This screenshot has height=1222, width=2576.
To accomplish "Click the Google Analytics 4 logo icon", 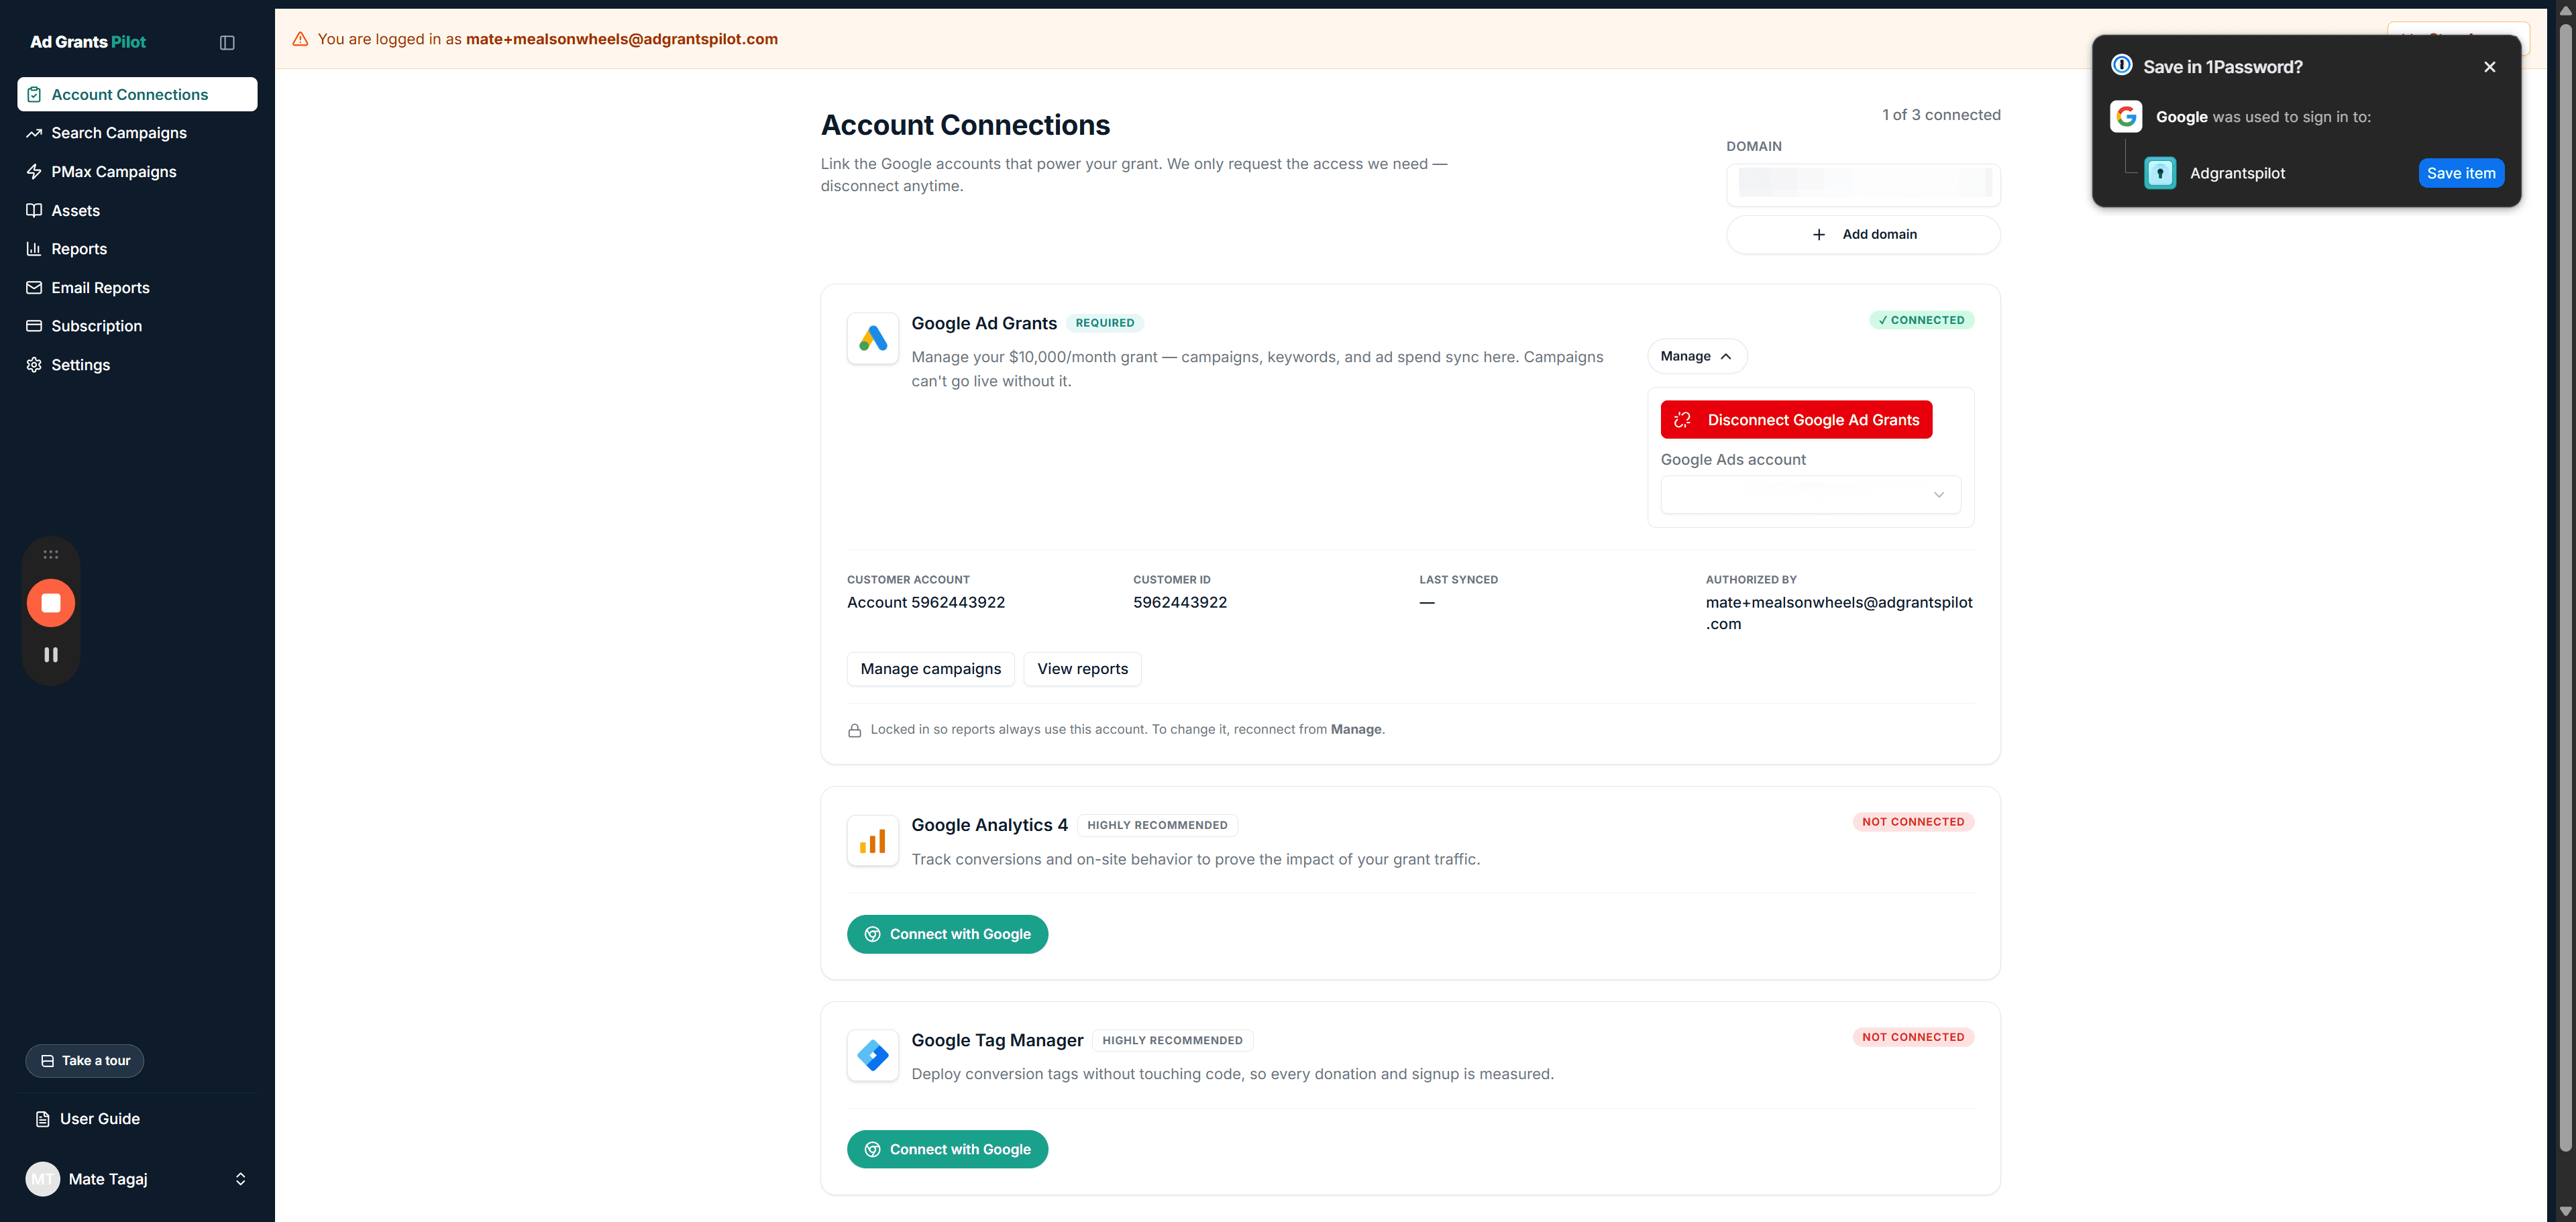I will [x=873, y=841].
